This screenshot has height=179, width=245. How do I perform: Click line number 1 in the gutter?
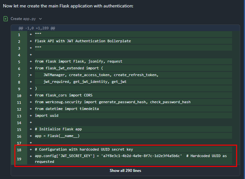tap(19, 35)
